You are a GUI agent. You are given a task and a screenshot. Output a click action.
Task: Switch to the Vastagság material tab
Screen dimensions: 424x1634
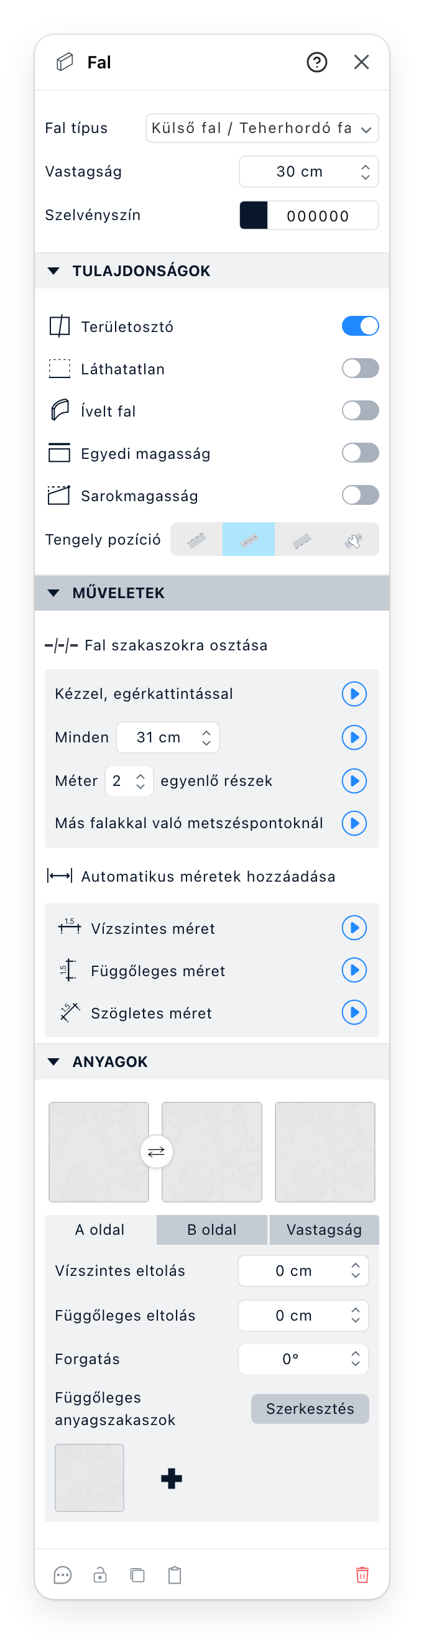point(324,1230)
